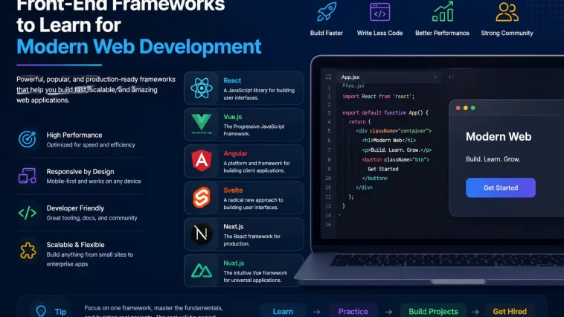Screen dimensions: 564x317
Task: Click the Tip lightbulb icon
Action: point(41,311)
